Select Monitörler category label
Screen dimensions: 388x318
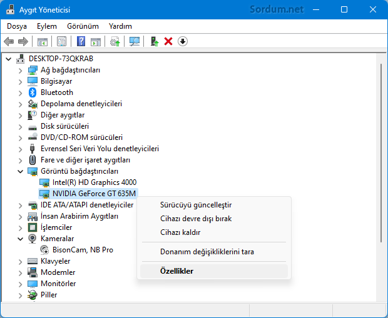pos(58,284)
